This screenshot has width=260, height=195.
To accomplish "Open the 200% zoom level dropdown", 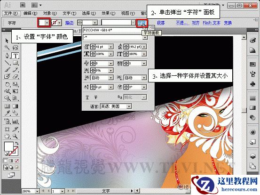I will [x=38, y=191].
